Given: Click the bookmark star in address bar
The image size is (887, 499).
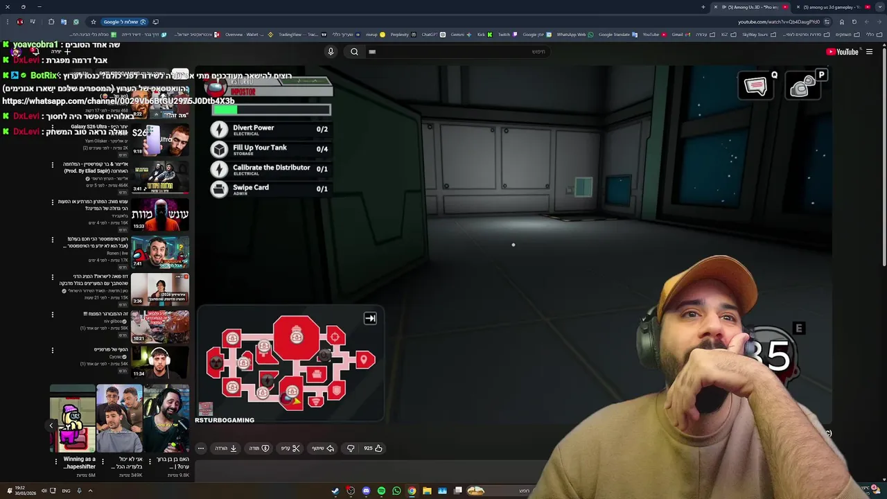Looking at the screenshot, I should [94, 21].
